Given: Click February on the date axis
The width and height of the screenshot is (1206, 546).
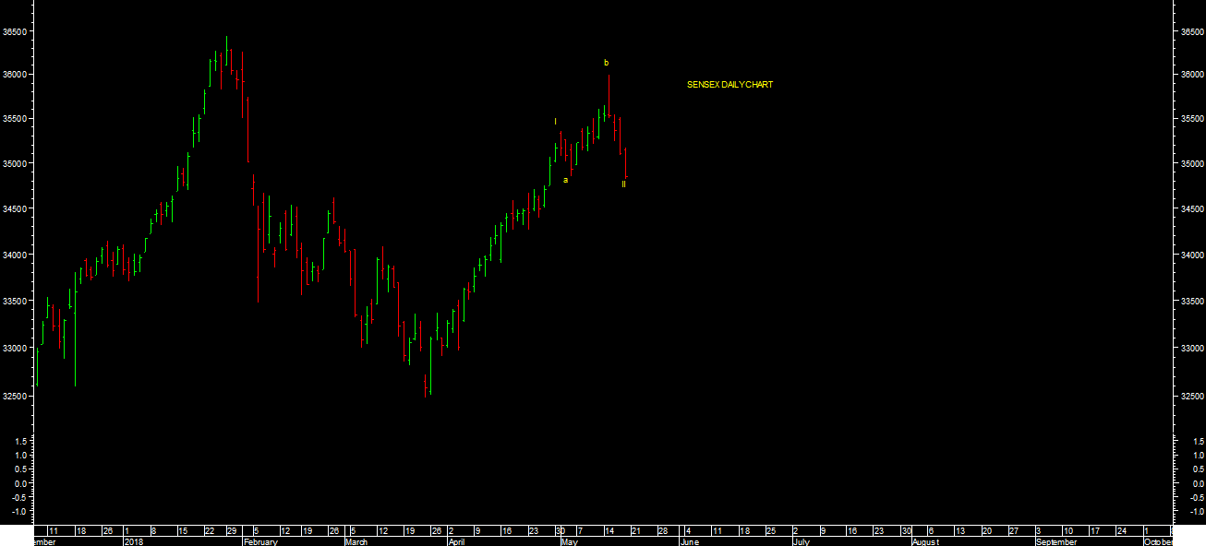Looking at the screenshot, I should [x=260, y=542].
